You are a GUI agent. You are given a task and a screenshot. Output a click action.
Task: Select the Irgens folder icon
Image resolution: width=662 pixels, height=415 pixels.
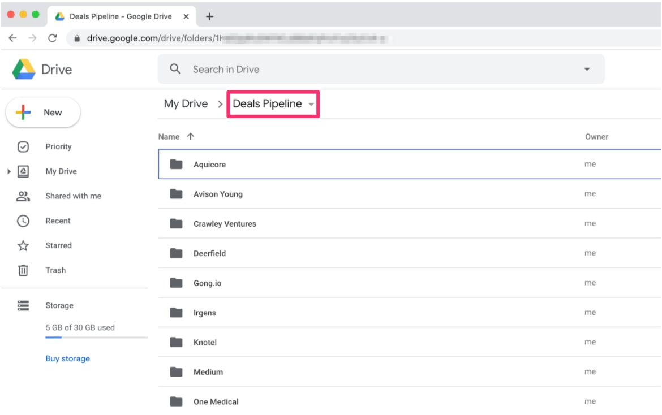pyautogui.click(x=176, y=313)
